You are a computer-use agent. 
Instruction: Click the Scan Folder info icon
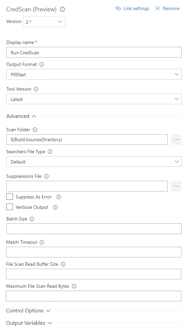(35, 130)
